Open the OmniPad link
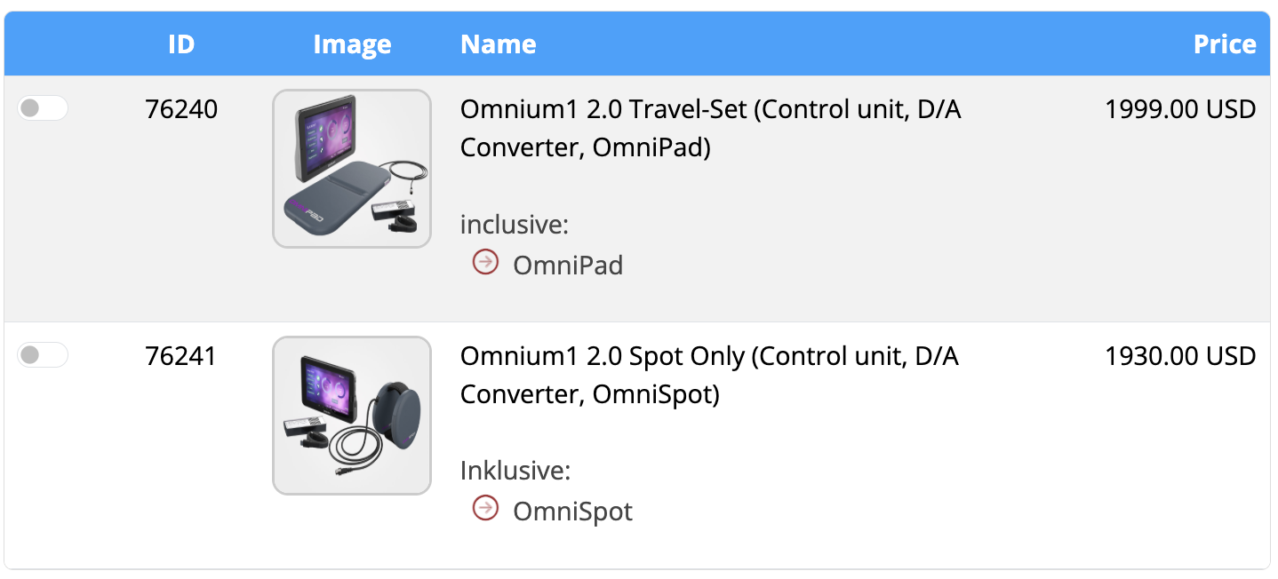 click(566, 264)
